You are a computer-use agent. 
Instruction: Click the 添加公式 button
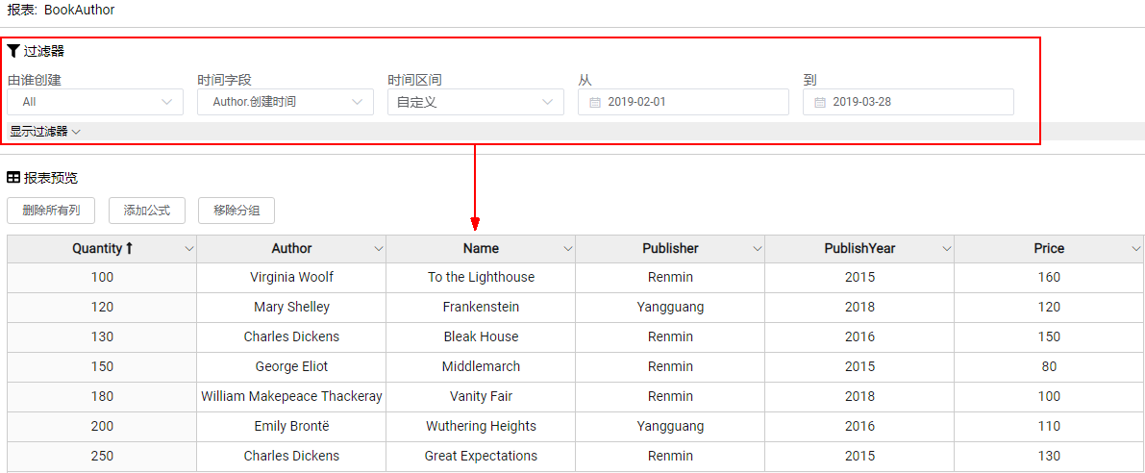(x=147, y=211)
